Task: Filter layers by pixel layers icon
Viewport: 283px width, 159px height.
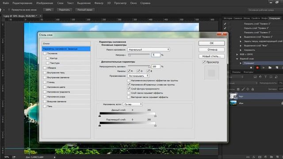Action: click(x=255, y=77)
